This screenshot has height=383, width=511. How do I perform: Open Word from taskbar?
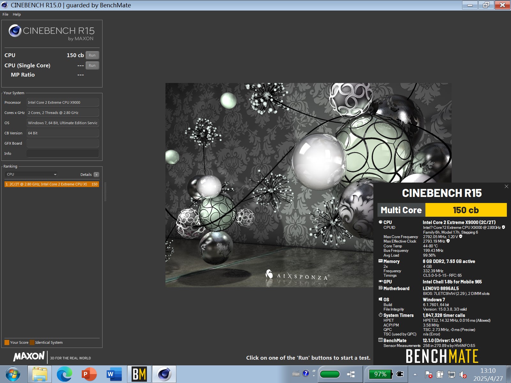pos(114,374)
